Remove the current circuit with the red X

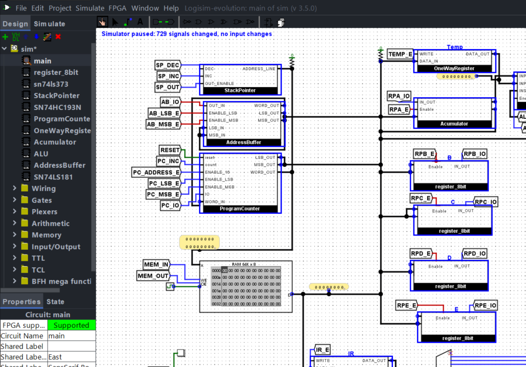pos(58,37)
